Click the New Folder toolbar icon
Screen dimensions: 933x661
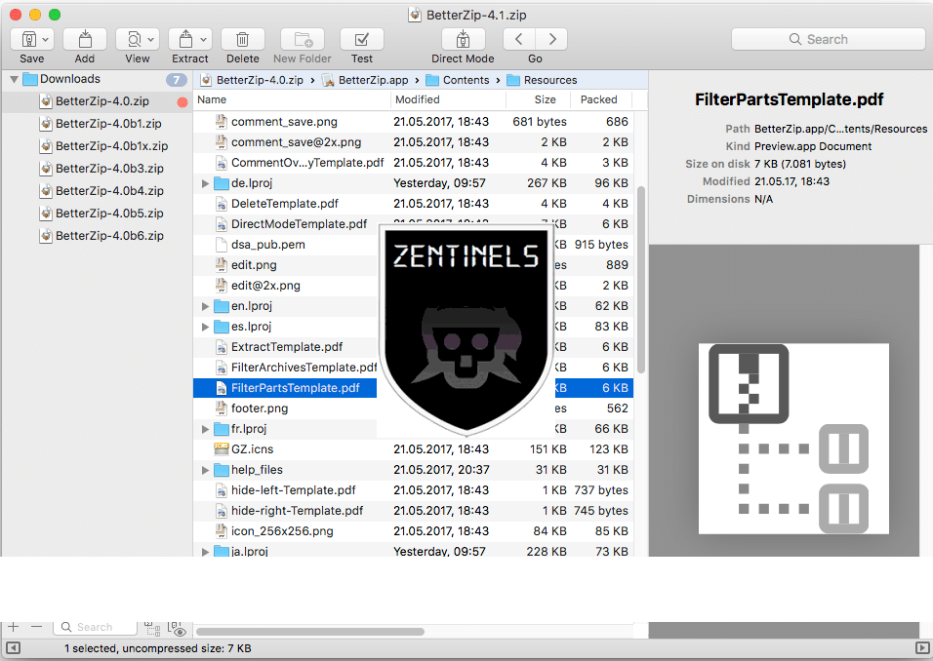click(x=303, y=39)
